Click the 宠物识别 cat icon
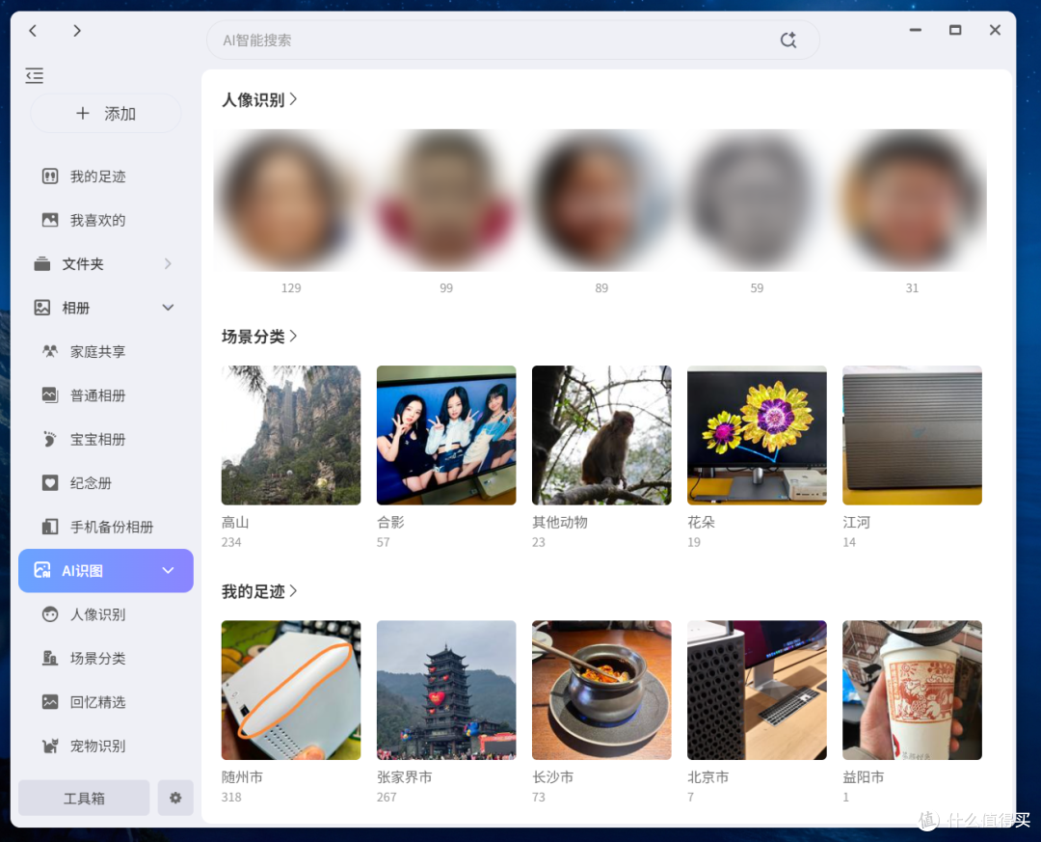This screenshot has width=1041, height=842. (50, 747)
